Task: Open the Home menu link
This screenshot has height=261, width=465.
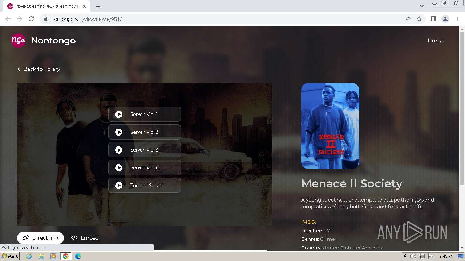Action: 436,41
